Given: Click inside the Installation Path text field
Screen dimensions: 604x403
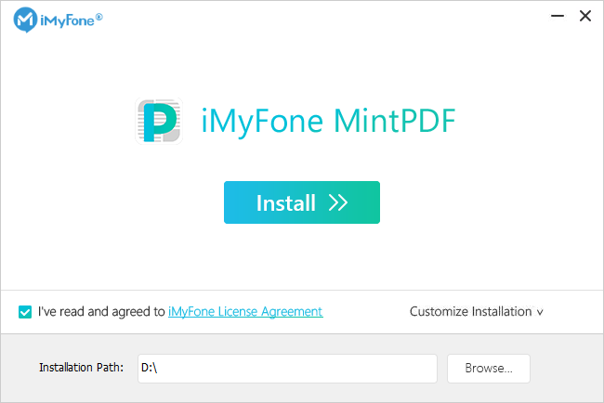Looking at the screenshot, I should point(287,369).
